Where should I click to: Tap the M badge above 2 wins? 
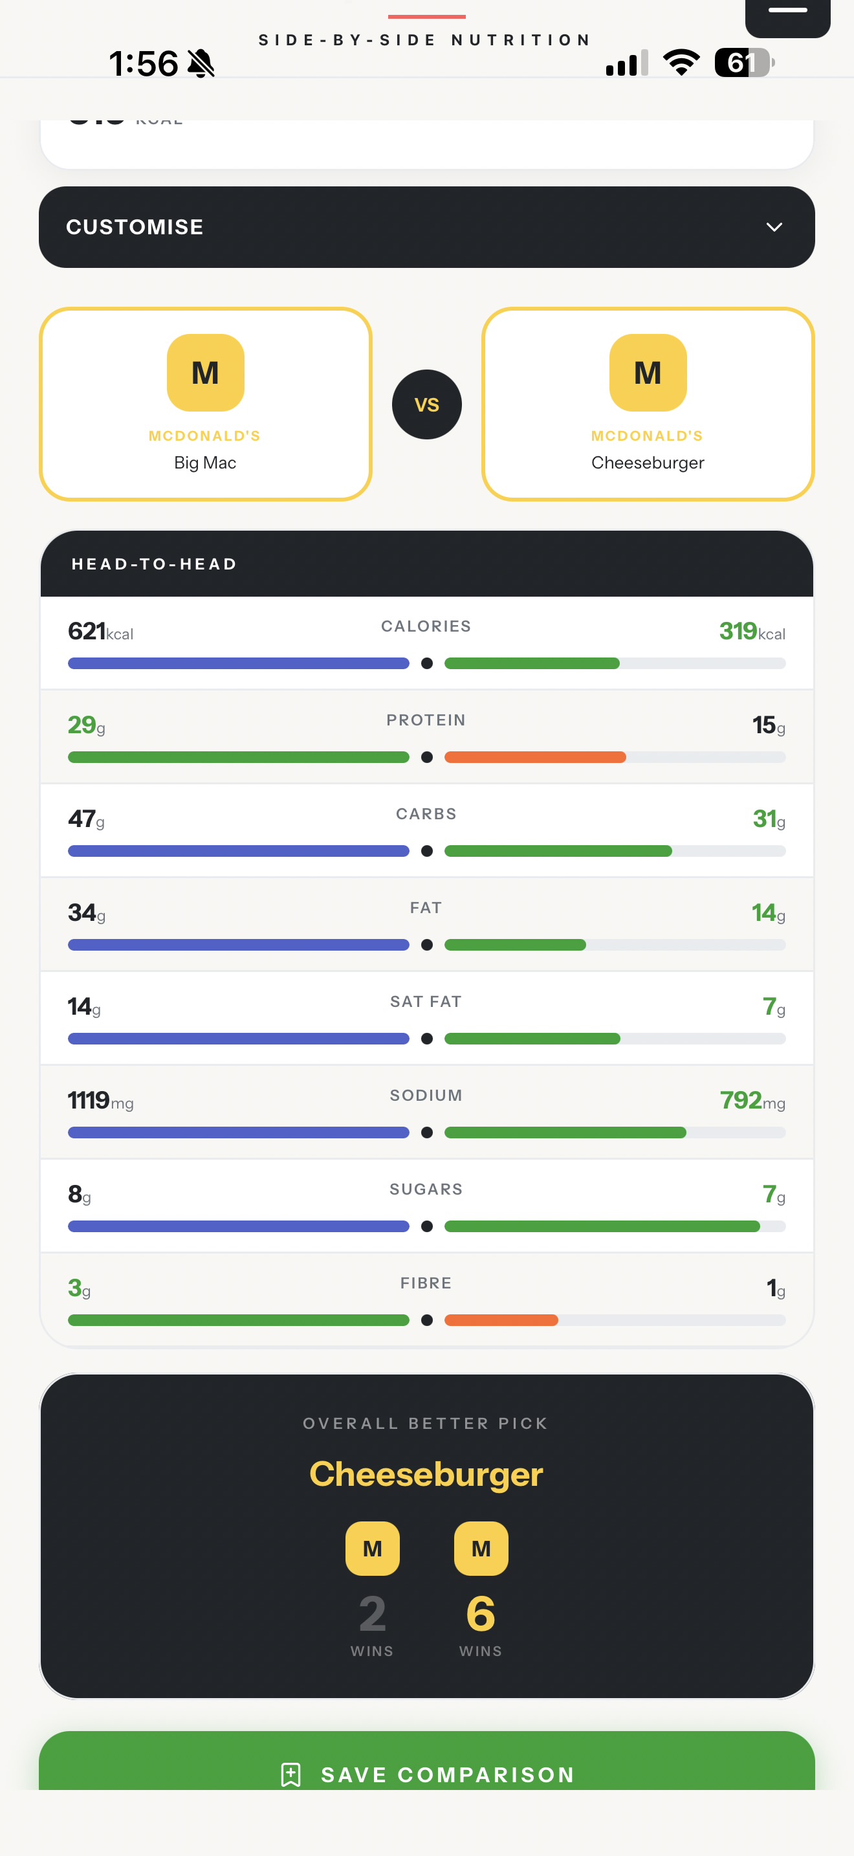coord(372,1549)
